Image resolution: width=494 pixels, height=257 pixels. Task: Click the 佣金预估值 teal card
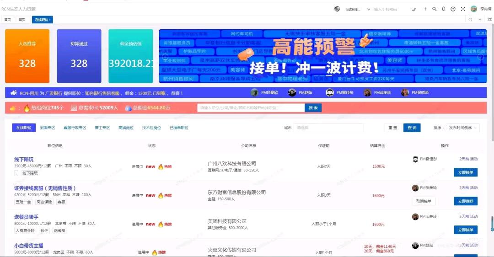tap(131, 56)
